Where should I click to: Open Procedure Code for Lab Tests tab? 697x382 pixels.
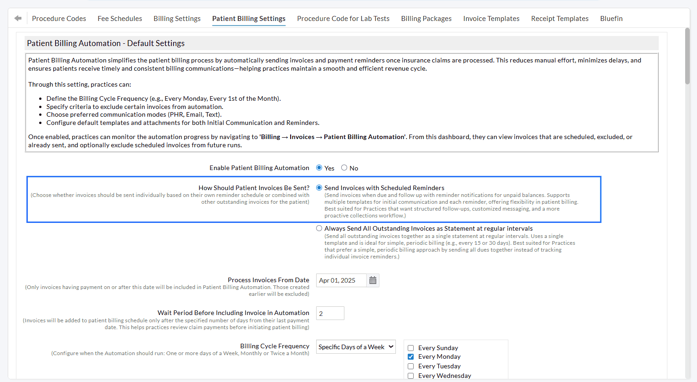coord(343,19)
